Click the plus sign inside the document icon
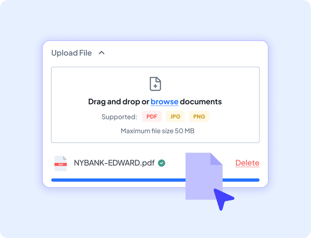The height and width of the screenshot is (238, 311). (x=155, y=86)
